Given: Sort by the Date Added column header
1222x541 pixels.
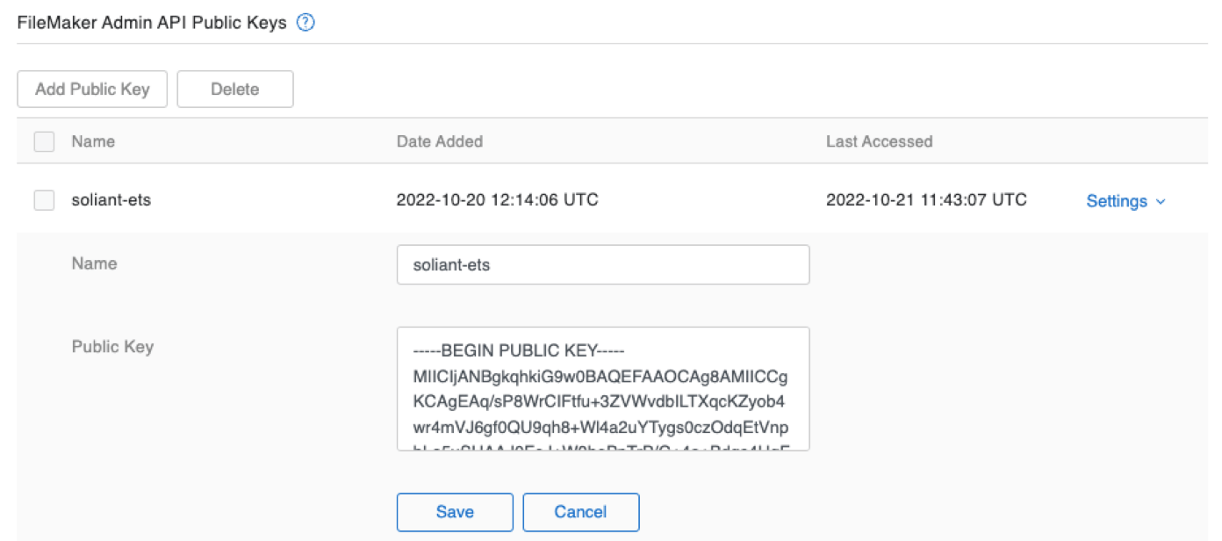Looking at the screenshot, I should [x=440, y=141].
